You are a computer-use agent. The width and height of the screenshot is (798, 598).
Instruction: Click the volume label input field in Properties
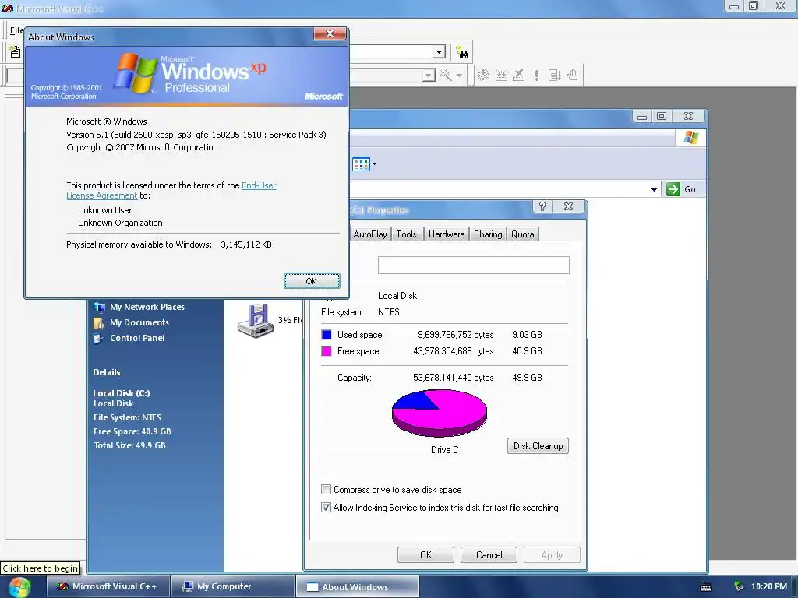click(x=473, y=265)
